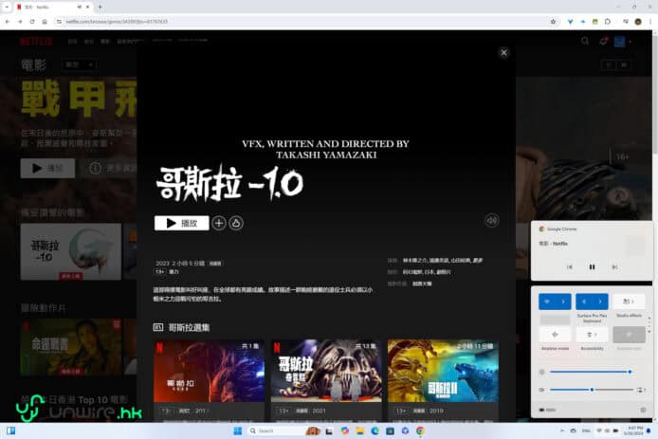Open the 2019 Godzilla II thumbnail
Screen dimensions: 658x439
442,372
